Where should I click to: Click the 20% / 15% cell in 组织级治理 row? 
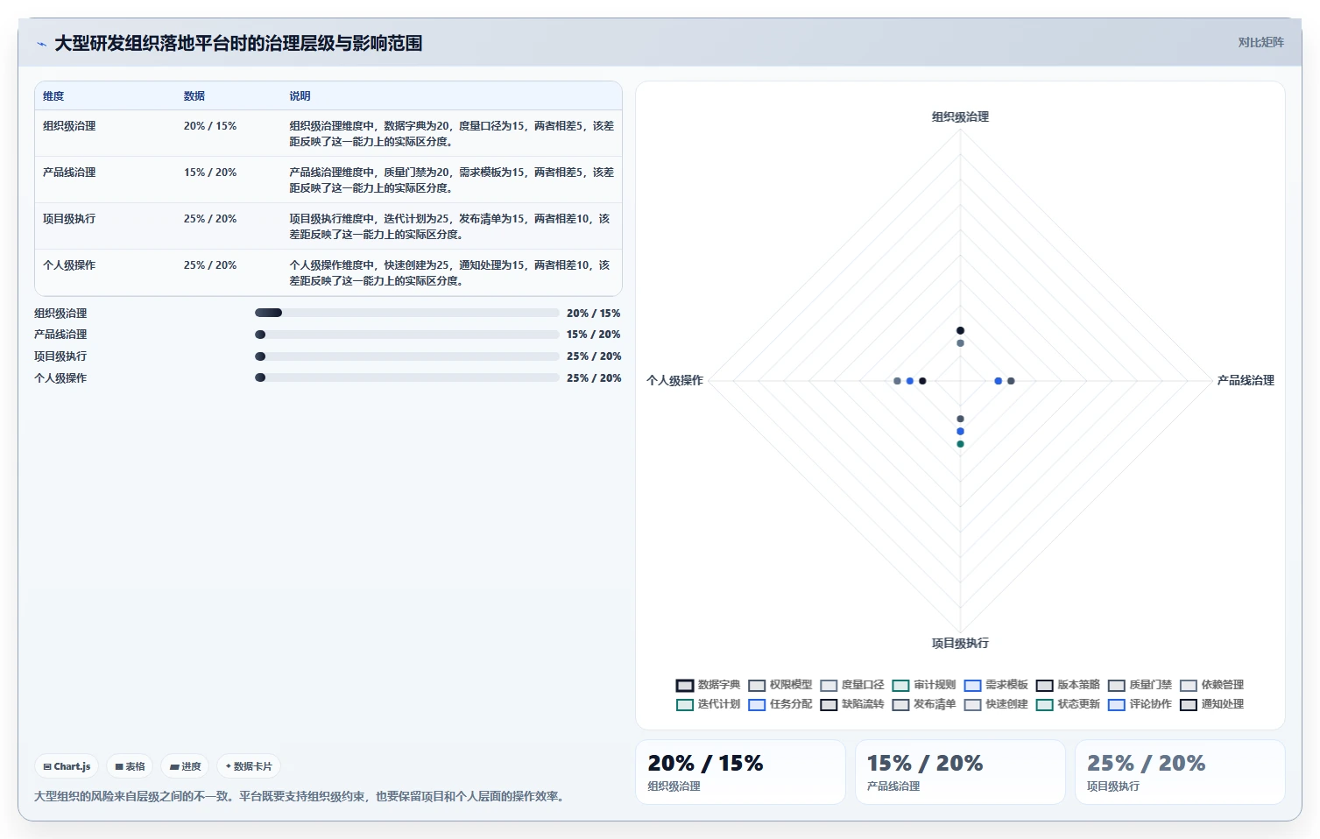[x=210, y=126]
